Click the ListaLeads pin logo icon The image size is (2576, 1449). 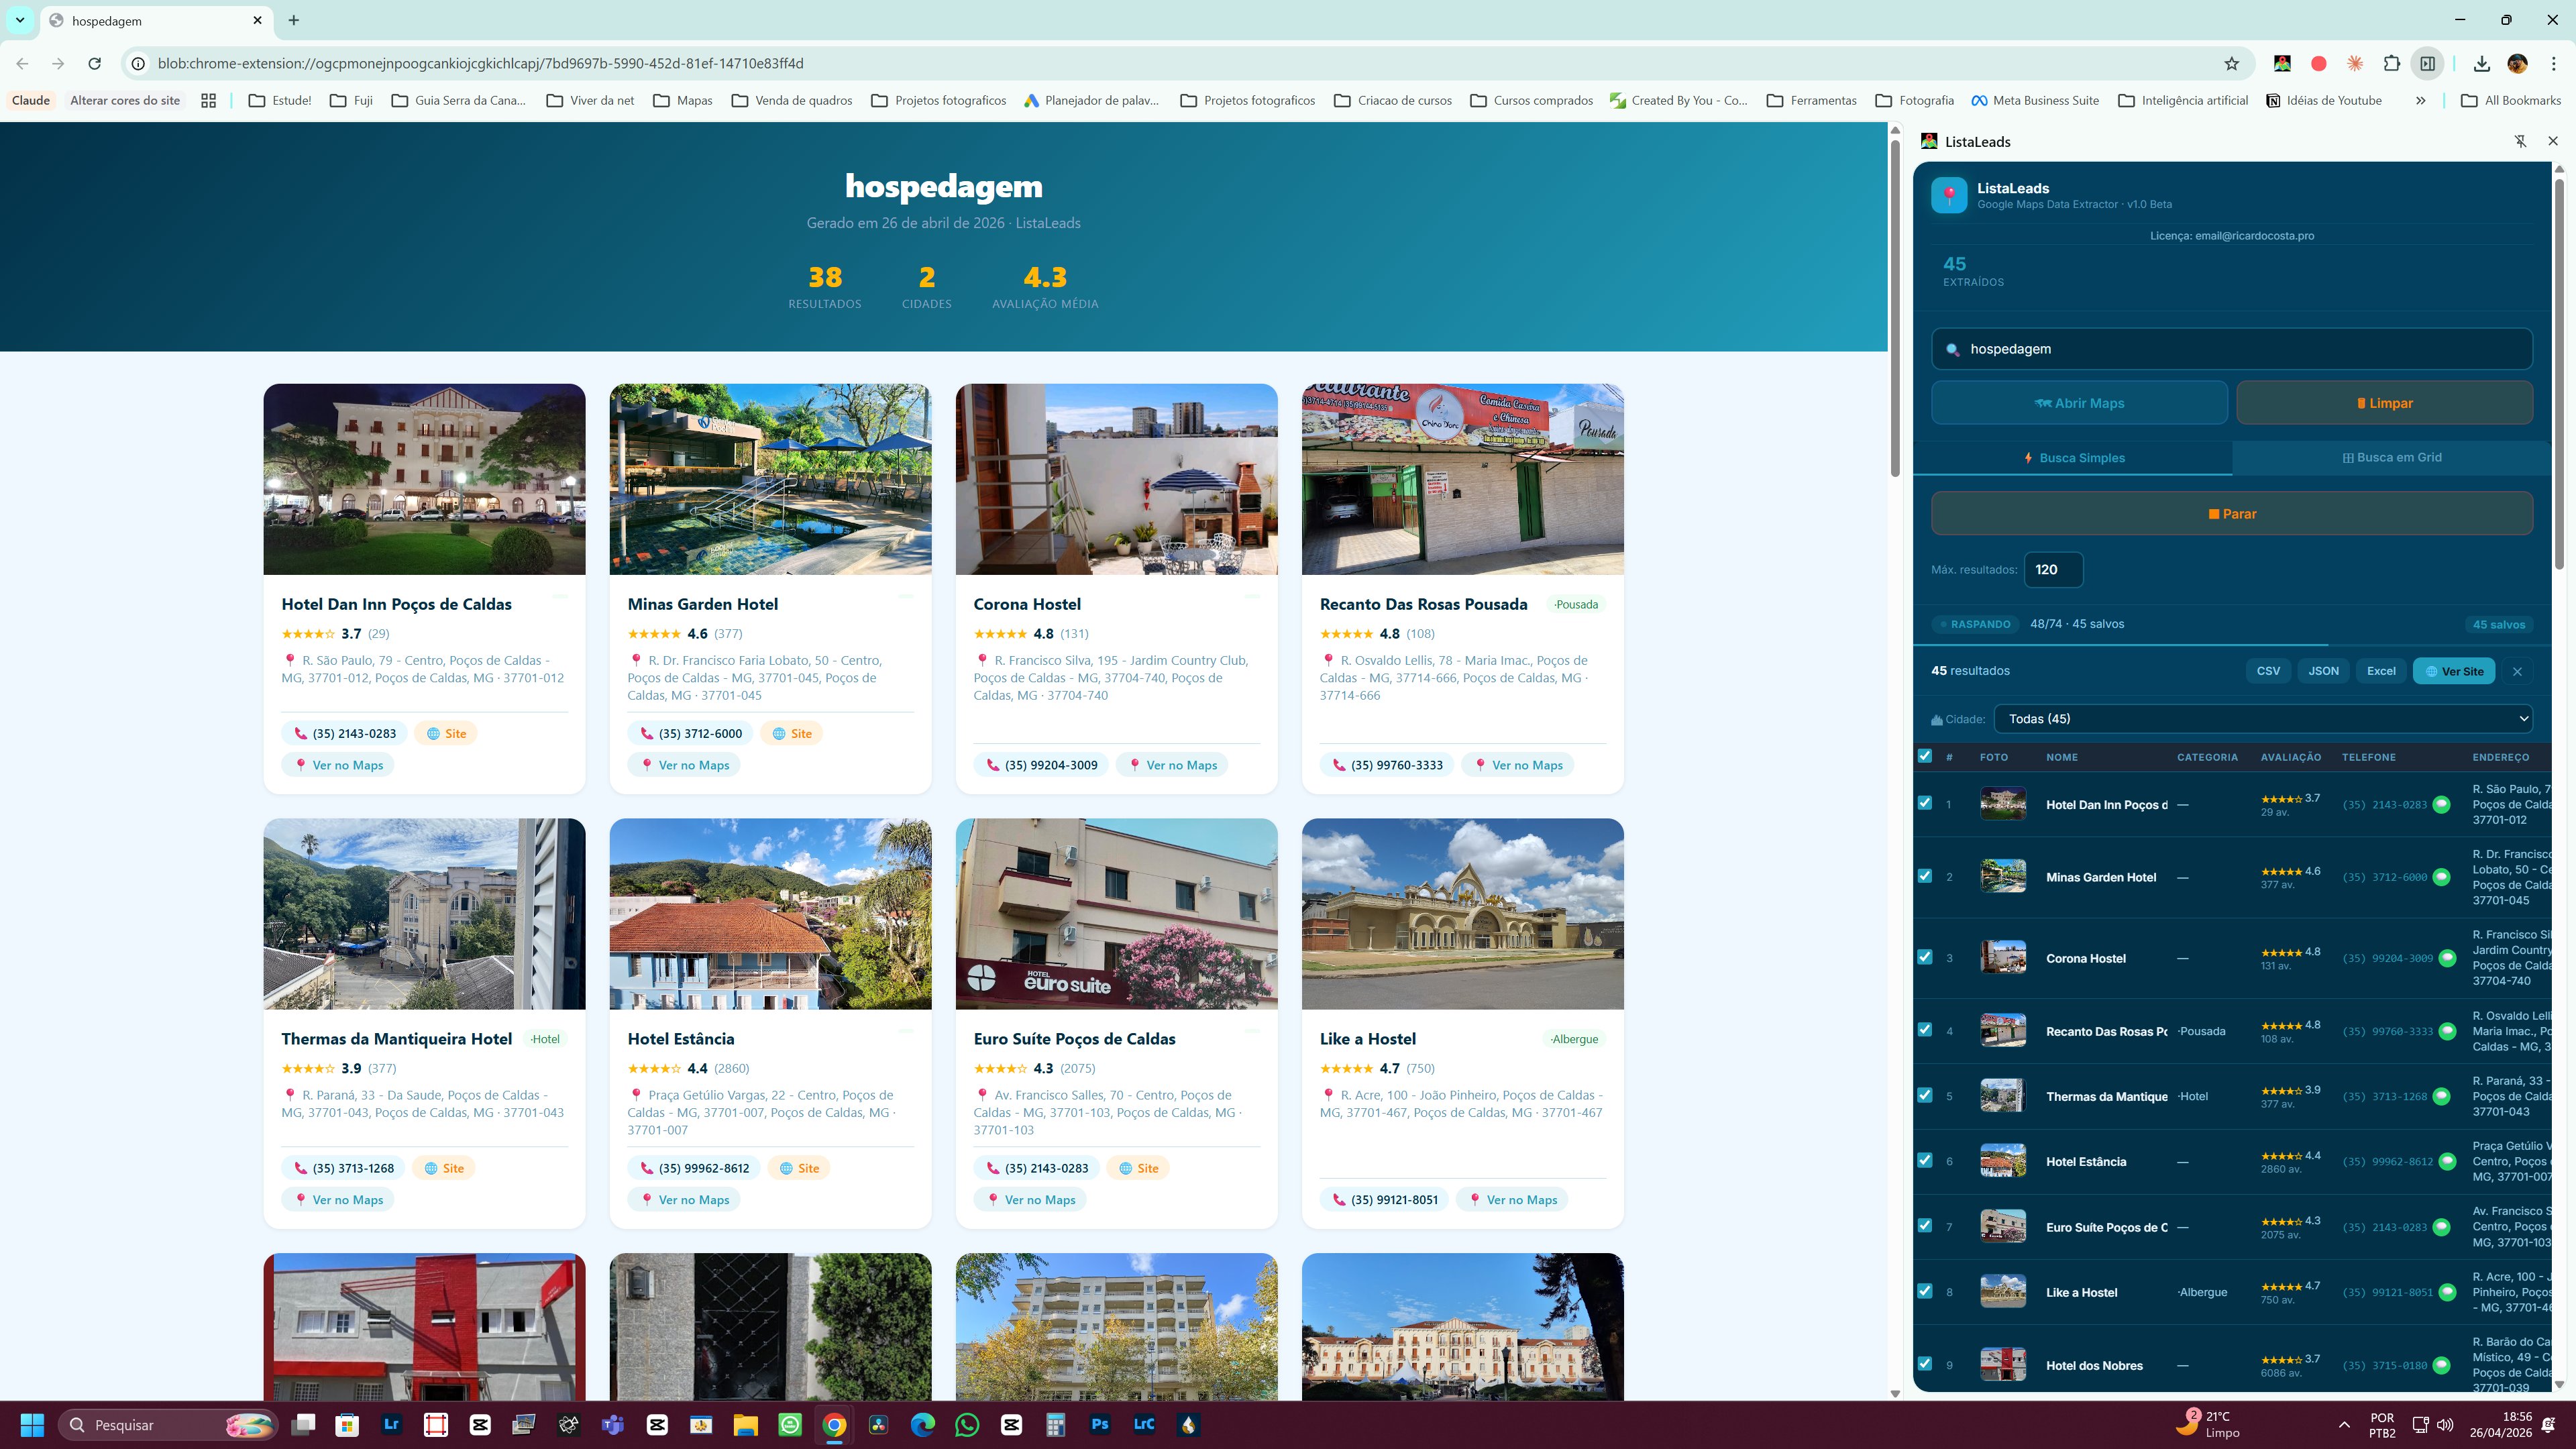pos(1948,195)
